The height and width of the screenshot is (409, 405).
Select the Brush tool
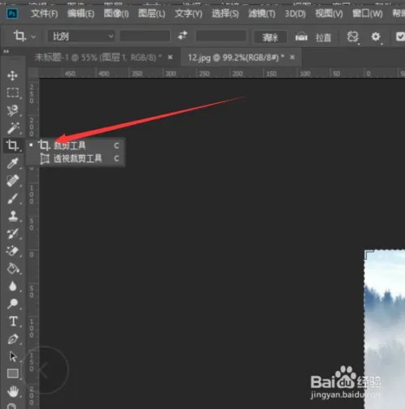(12, 199)
